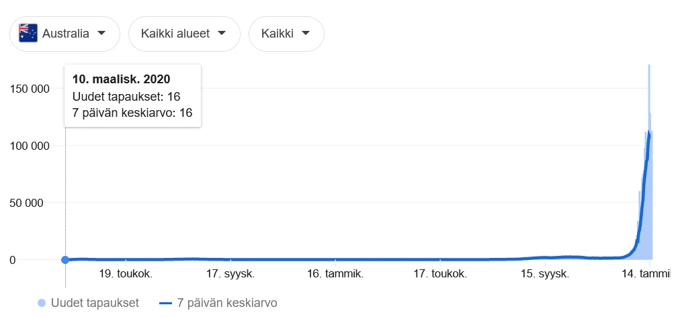Viewport: 678px width, 317px height.
Task: Click the 50 000 y-axis label
Action: pyautogui.click(x=36, y=203)
